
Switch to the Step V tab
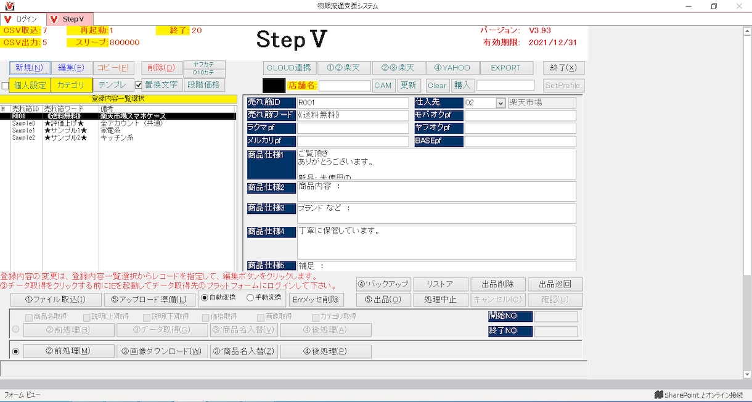click(69, 19)
